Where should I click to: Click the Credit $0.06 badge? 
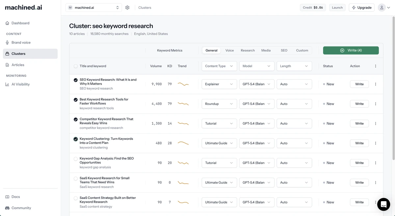pyautogui.click(x=313, y=8)
